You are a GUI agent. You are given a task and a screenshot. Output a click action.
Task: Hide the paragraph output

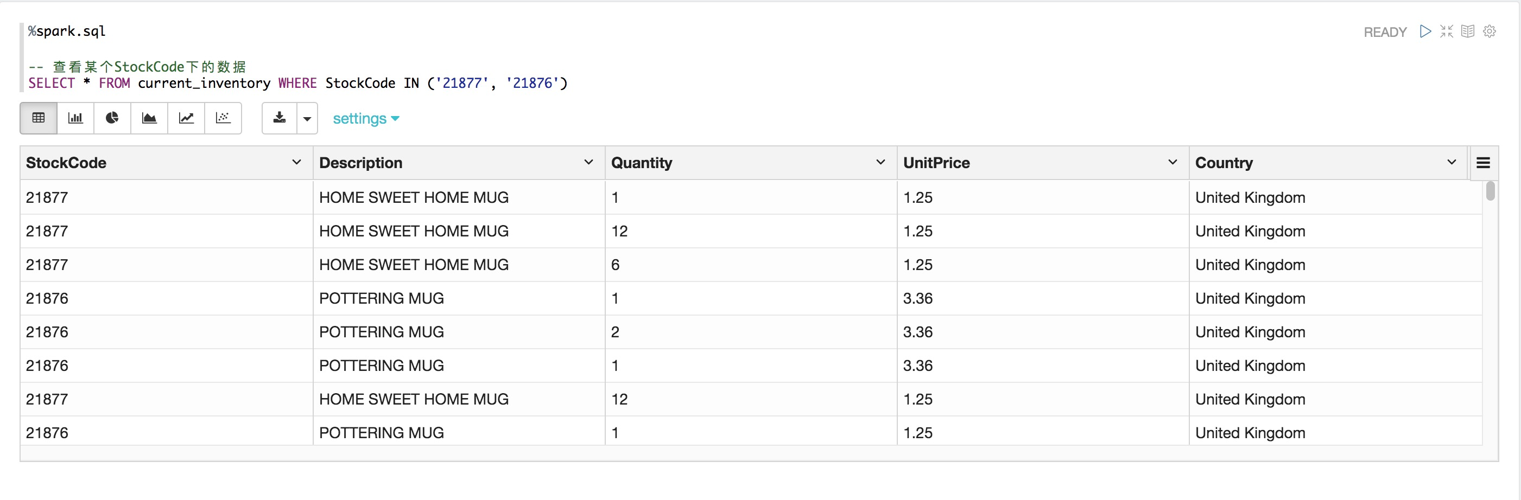(x=1468, y=31)
